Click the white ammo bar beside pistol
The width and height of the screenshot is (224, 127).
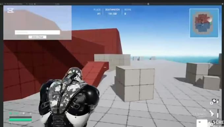click(218, 115)
